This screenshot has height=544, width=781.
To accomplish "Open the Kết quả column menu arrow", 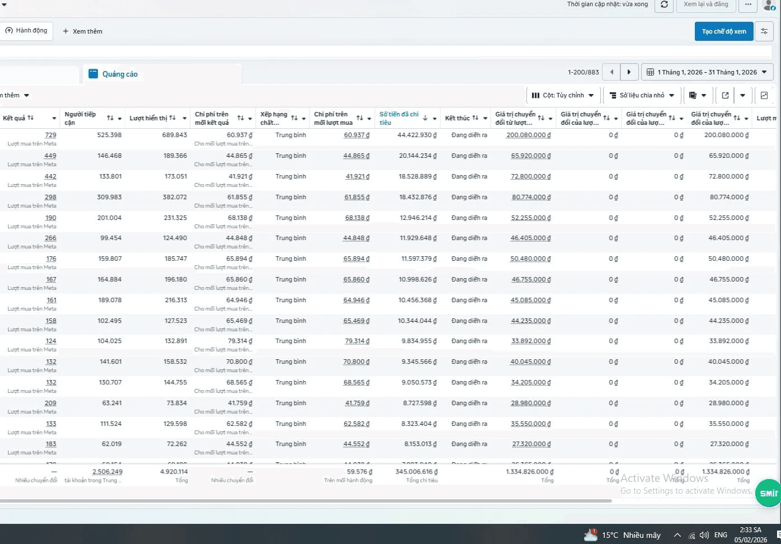I will pyautogui.click(x=54, y=119).
